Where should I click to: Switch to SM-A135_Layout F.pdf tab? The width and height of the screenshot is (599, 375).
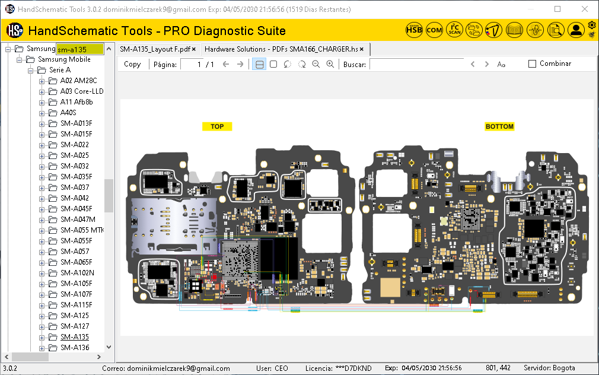click(x=155, y=49)
